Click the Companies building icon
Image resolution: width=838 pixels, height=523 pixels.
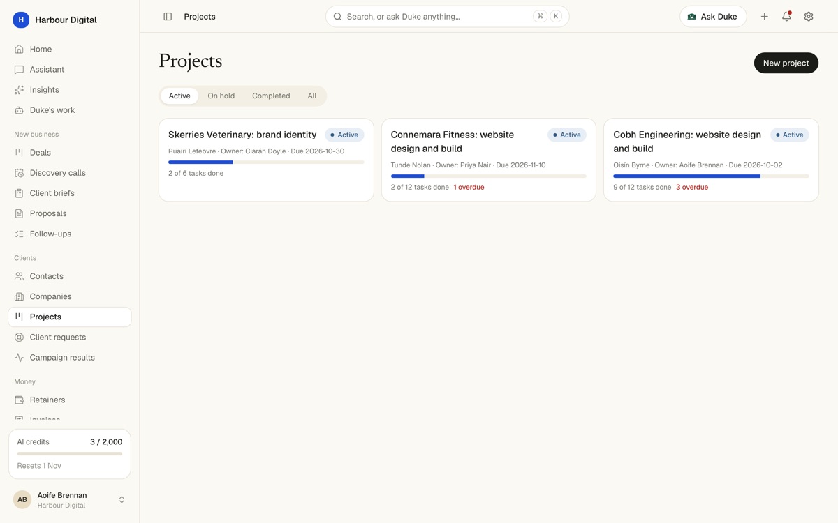coord(19,296)
